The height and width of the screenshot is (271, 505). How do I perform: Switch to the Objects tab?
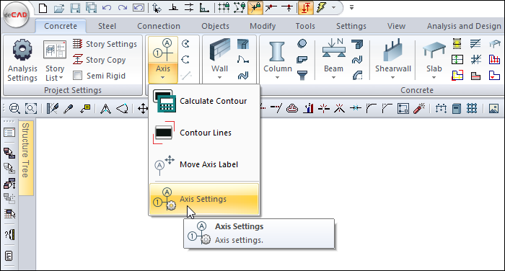click(x=215, y=26)
